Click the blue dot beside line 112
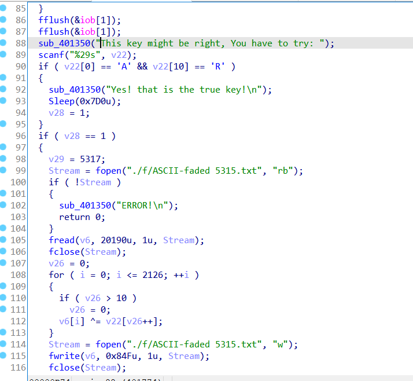Viewport: 413px width, 381px height. tap(4, 321)
